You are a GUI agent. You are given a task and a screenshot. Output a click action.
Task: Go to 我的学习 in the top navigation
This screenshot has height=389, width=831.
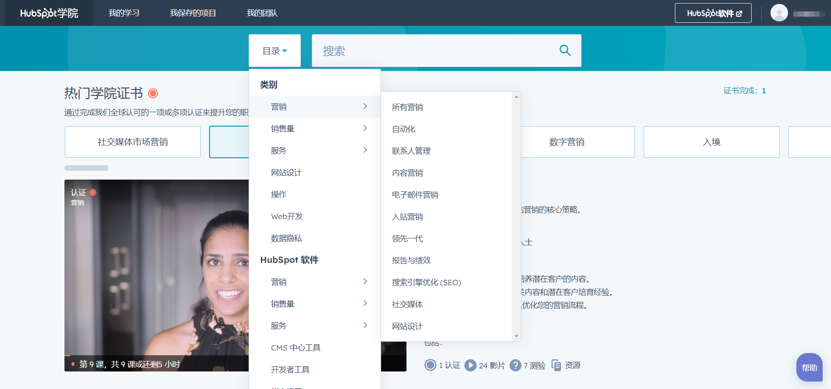point(124,13)
